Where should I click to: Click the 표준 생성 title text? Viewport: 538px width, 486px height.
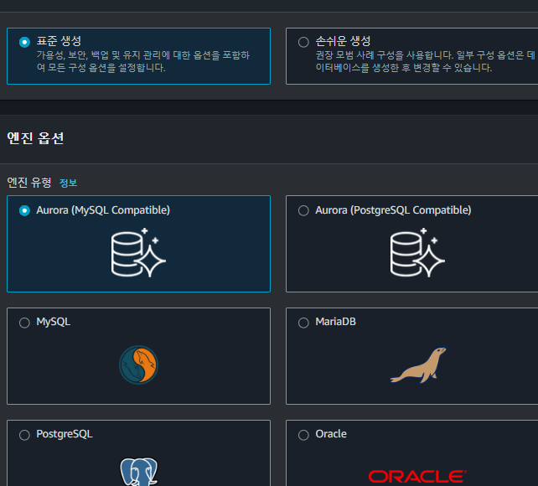point(59,41)
